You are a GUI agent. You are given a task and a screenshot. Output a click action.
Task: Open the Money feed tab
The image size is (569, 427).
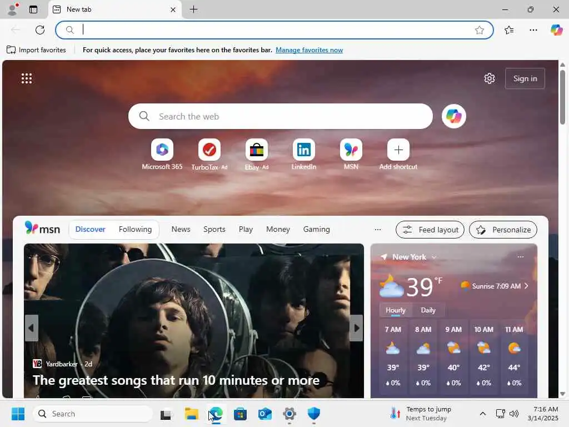[278, 229]
